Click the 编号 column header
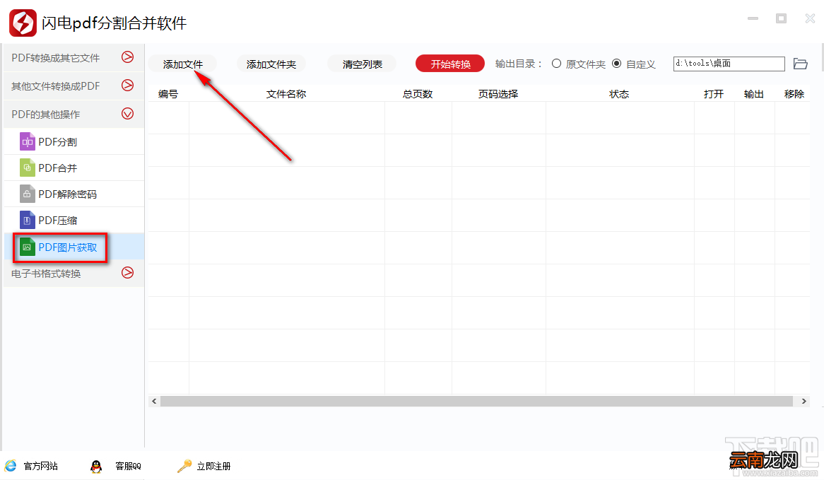This screenshot has width=824, height=480. point(168,94)
